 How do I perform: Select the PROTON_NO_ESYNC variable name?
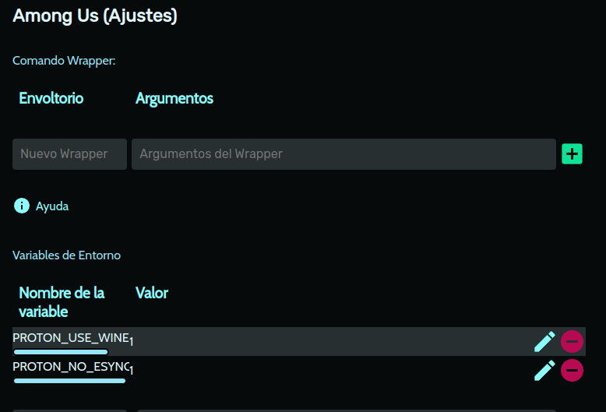pyautogui.click(x=70, y=366)
